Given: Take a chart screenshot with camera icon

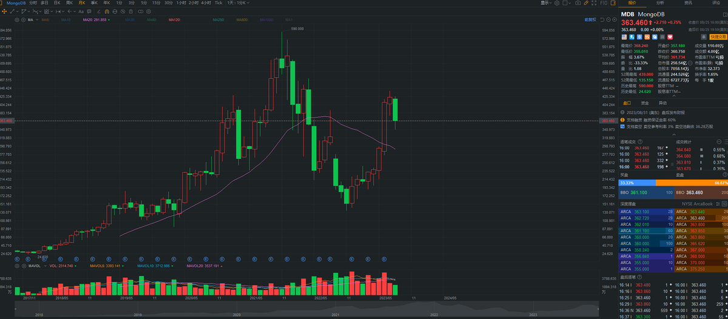Looking at the screenshot, I should click(x=578, y=3).
